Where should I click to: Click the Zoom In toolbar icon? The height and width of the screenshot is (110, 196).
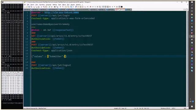tap(60, 7)
